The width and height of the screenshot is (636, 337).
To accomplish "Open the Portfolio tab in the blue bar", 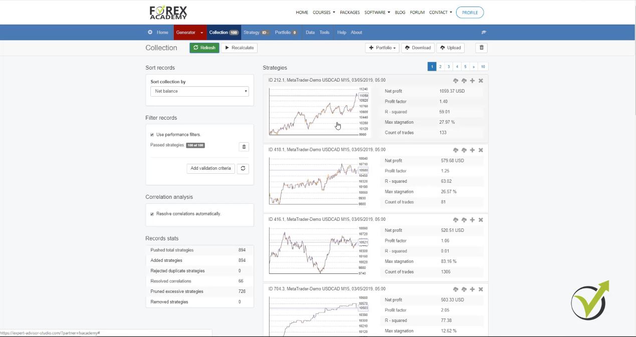I will 286,33.
